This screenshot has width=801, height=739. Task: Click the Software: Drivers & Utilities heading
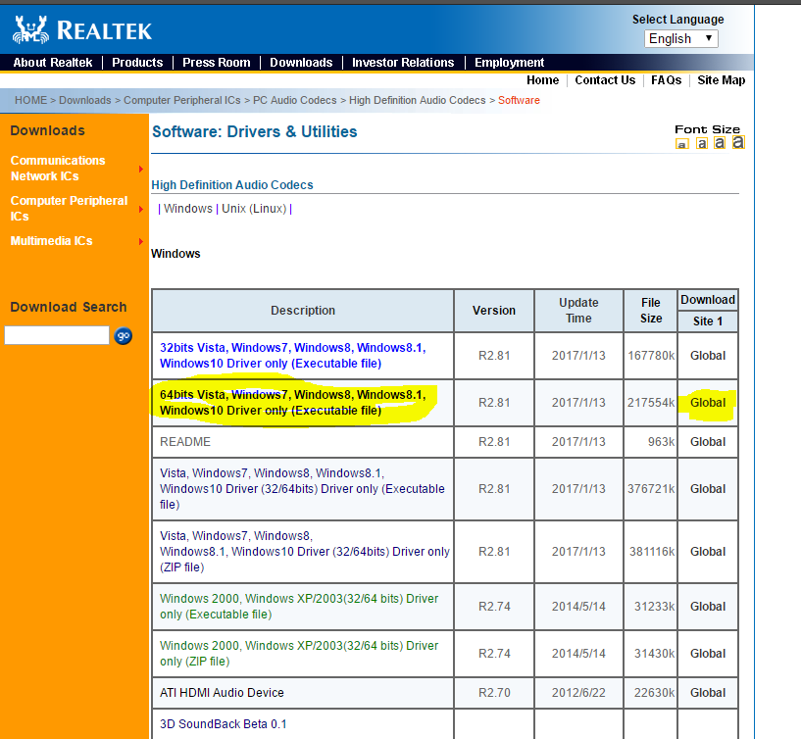pyautogui.click(x=254, y=131)
